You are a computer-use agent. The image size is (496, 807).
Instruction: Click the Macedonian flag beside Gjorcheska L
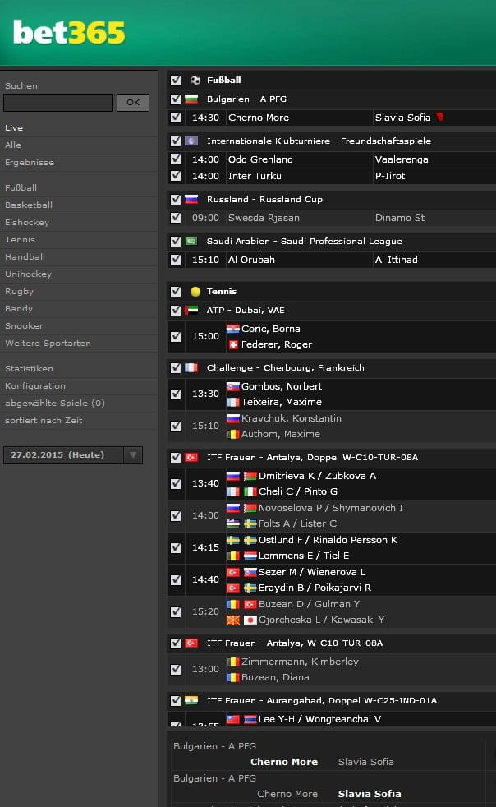(x=233, y=620)
